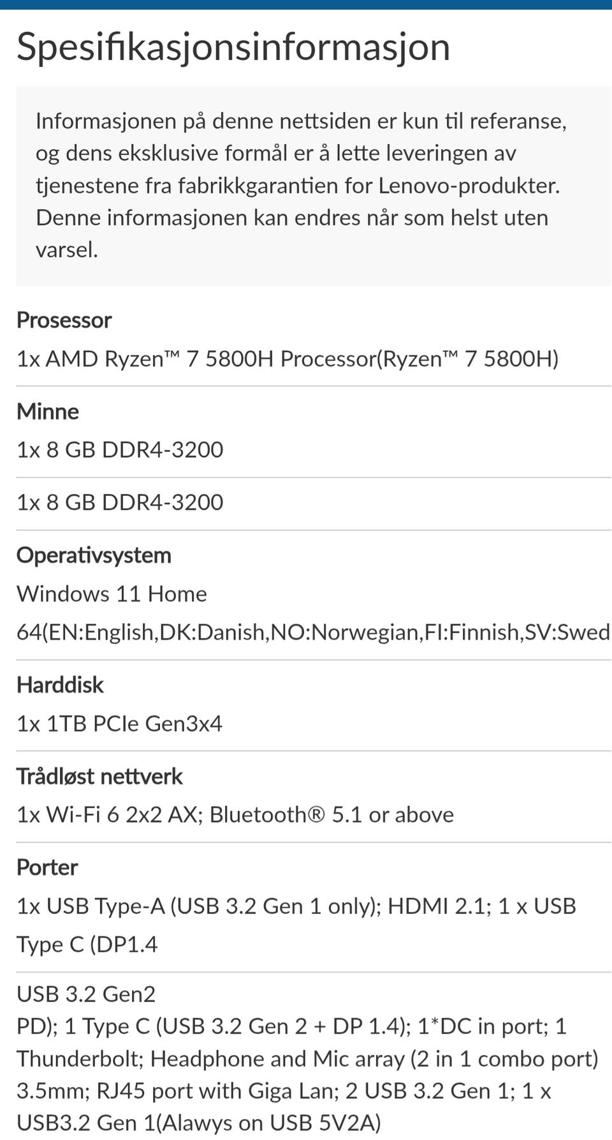The height and width of the screenshot is (1140, 612).
Task: Click the USB 3.2 Gen2 text line
Action: [86, 994]
